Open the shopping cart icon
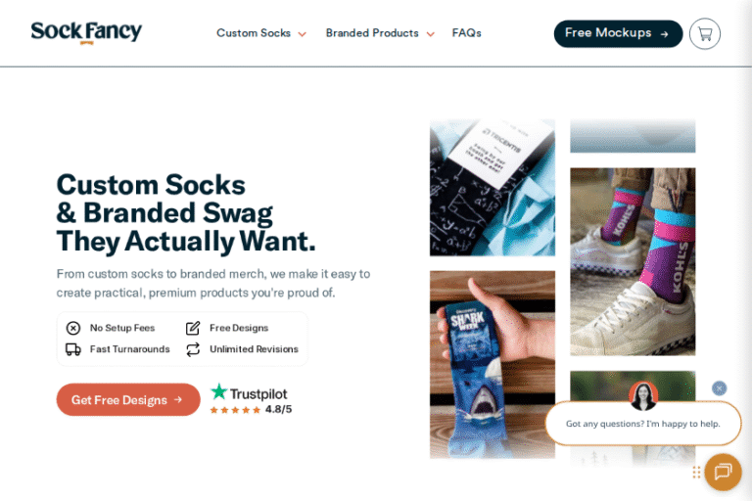 pos(705,33)
